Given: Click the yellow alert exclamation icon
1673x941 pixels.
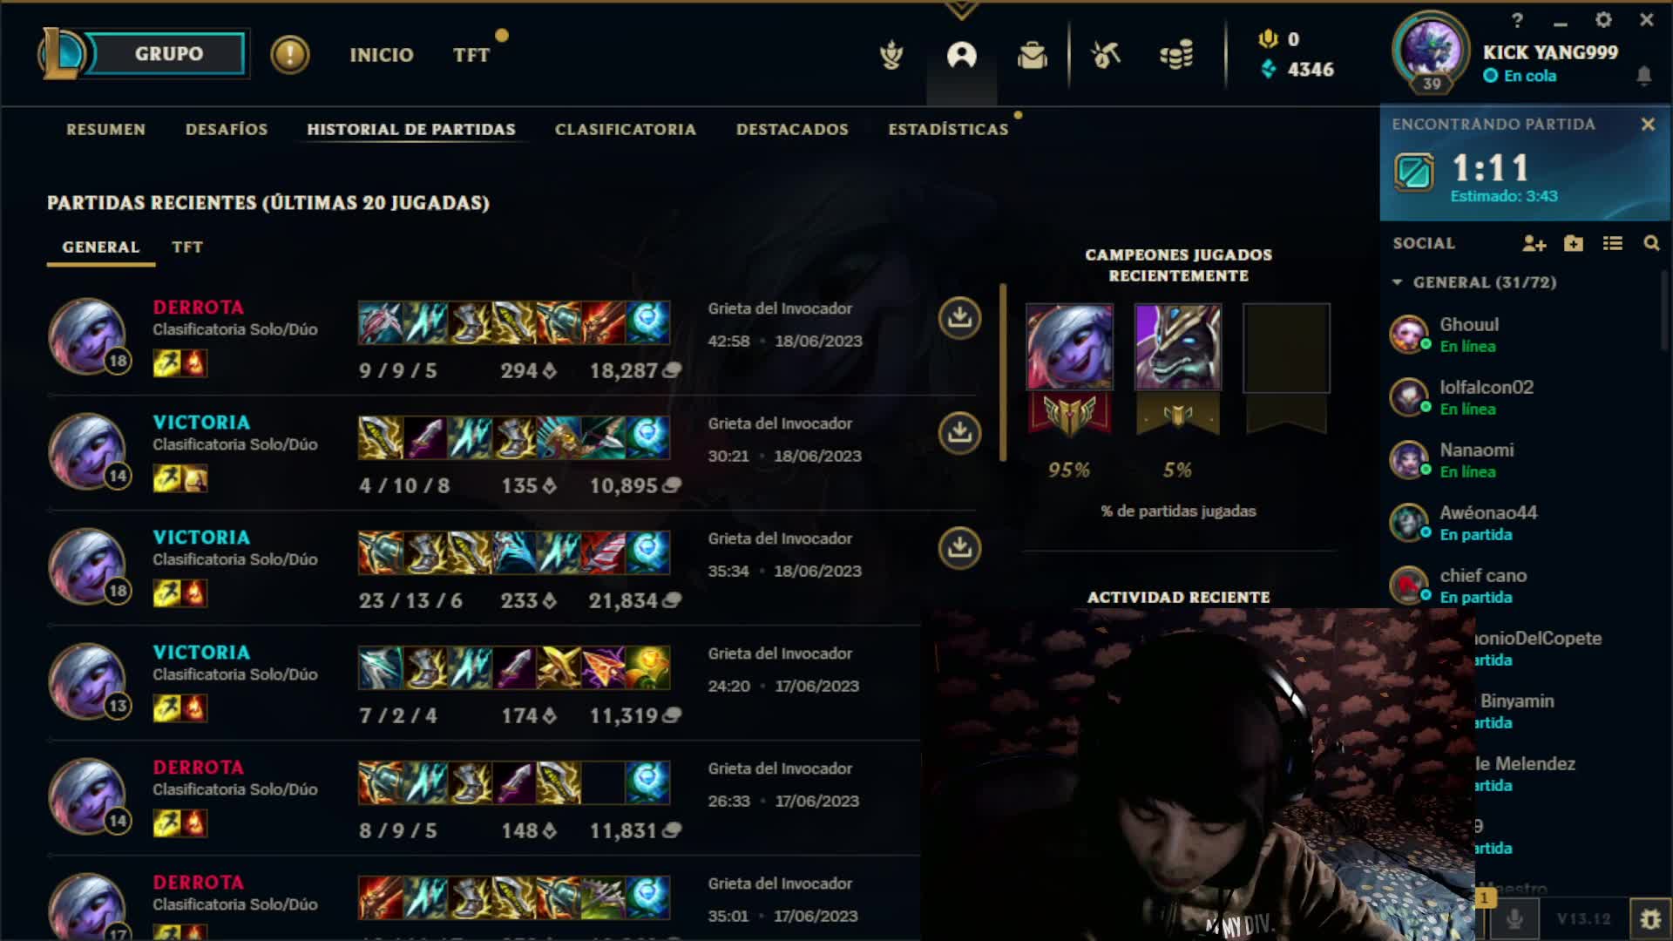Looking at the screenshot, I should (290, 55).
